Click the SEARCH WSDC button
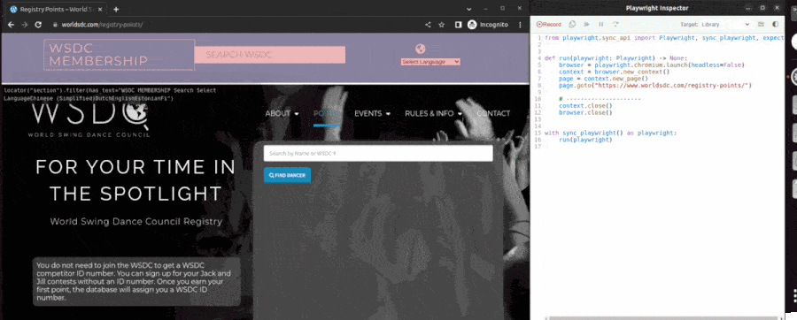Viewport: 797px width, 320px height. [270, 55]
